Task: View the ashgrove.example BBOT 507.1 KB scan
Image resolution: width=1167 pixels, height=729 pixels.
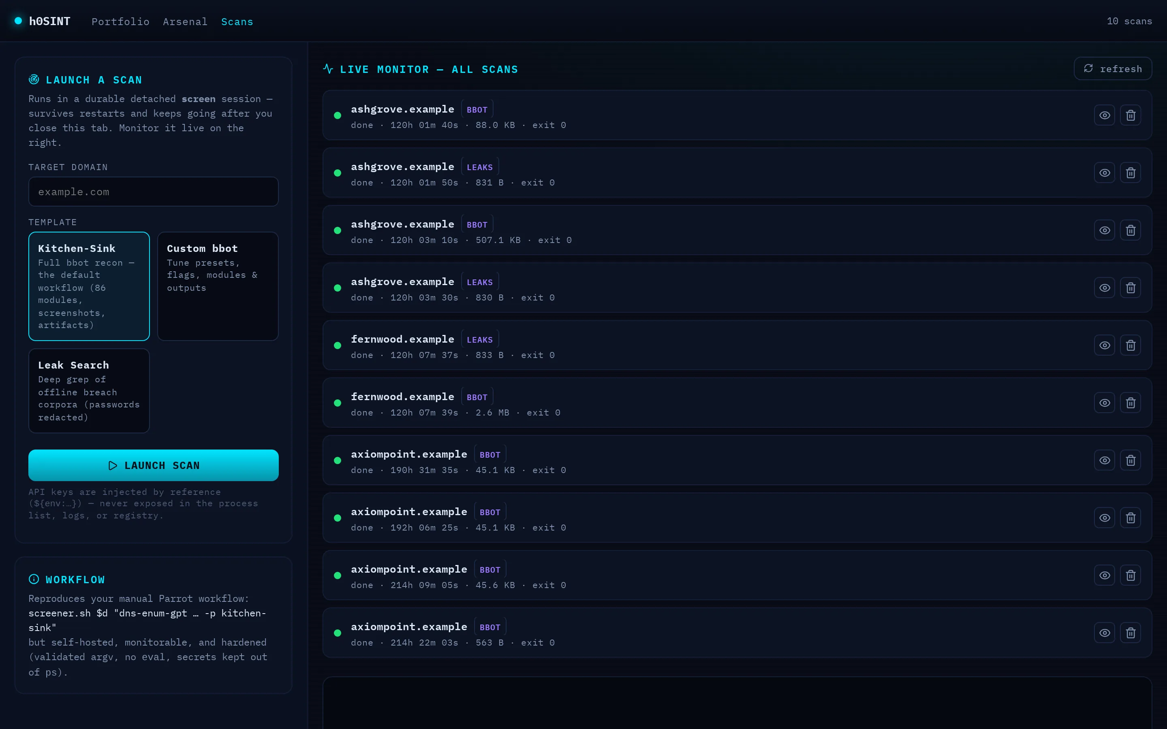Action: [x=1104, y=230]
